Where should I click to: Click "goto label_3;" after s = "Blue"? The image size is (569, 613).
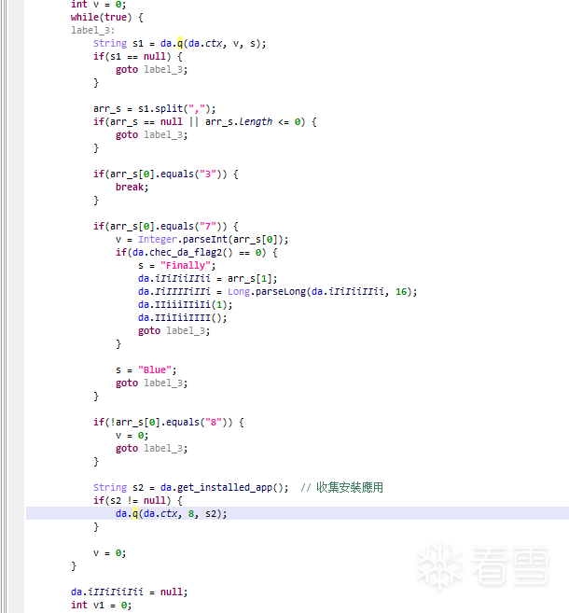(152, 383)
